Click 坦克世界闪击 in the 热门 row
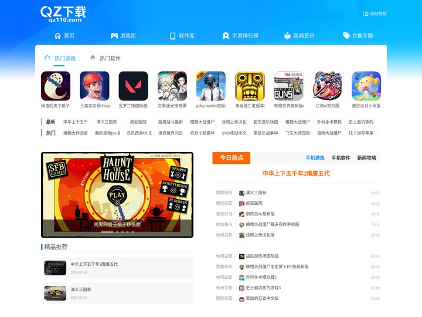This screenshot has width=422, height=317. click(x=171, y=133)
